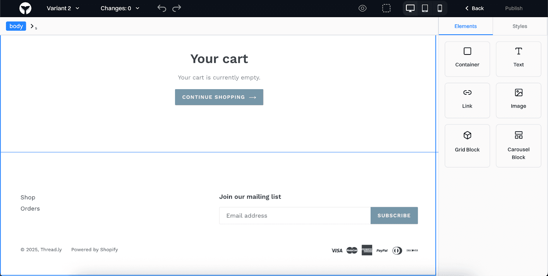Click the Continue Shopping button
Viewport: 548px width, 276px height.
[x=219, y=97]
